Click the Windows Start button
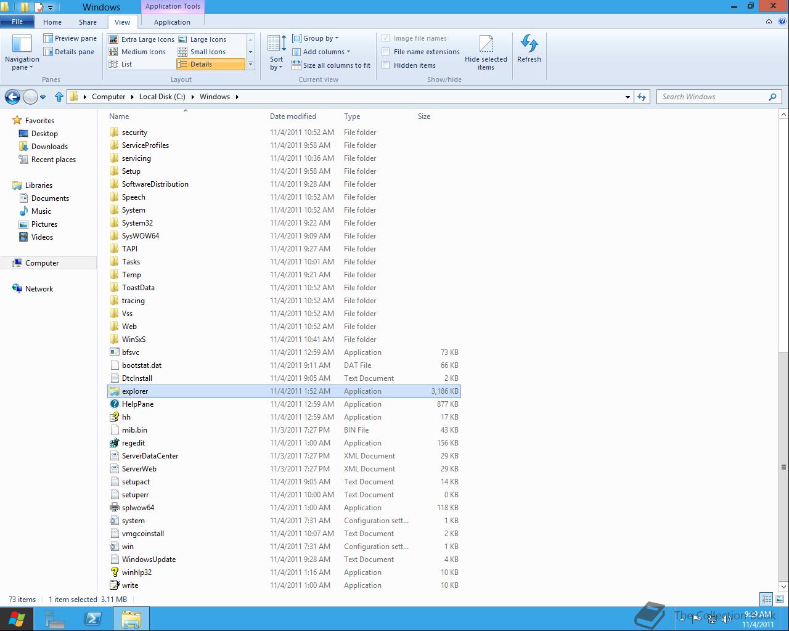Screen dimensions: 789x631 click(17, 619)
